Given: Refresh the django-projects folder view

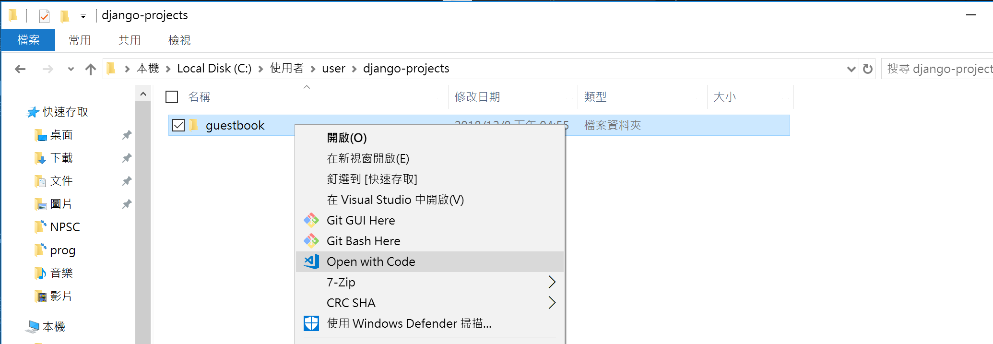Looking at the screenshot, I should 867,69.
